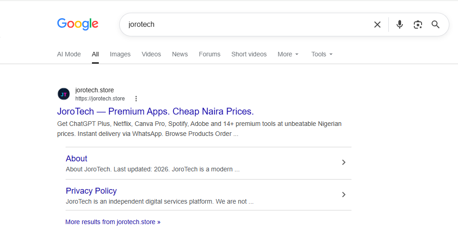Open the Images tab

(x=120, y=54)
